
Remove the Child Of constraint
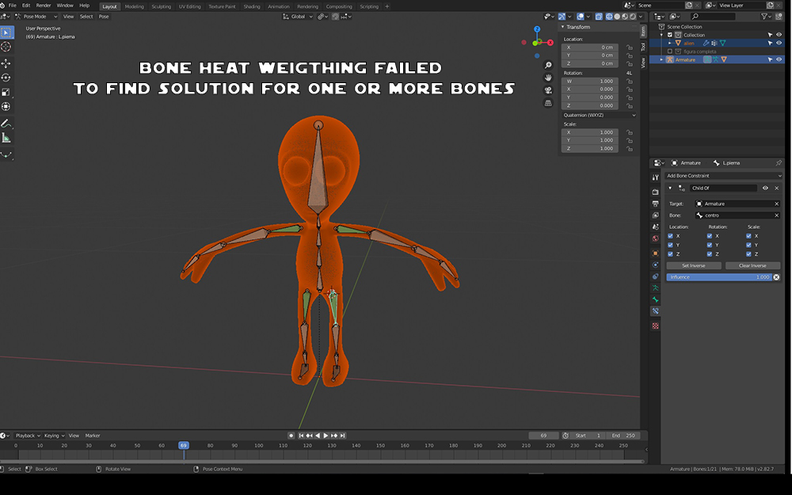777,188
